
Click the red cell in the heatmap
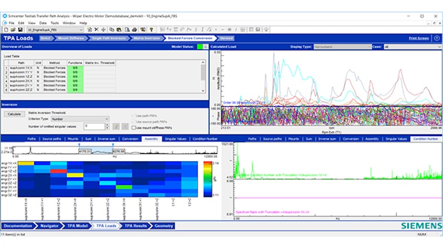point(59,171)
